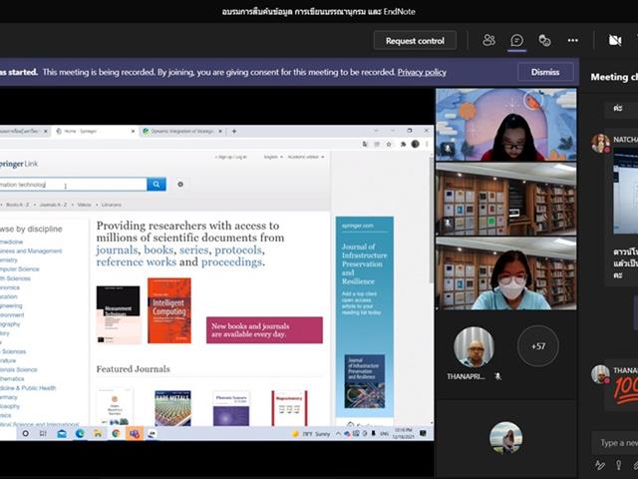Viewport: 638px width, 479px height.
Task: Select Computer Science discipline
Action: [20, 269]
